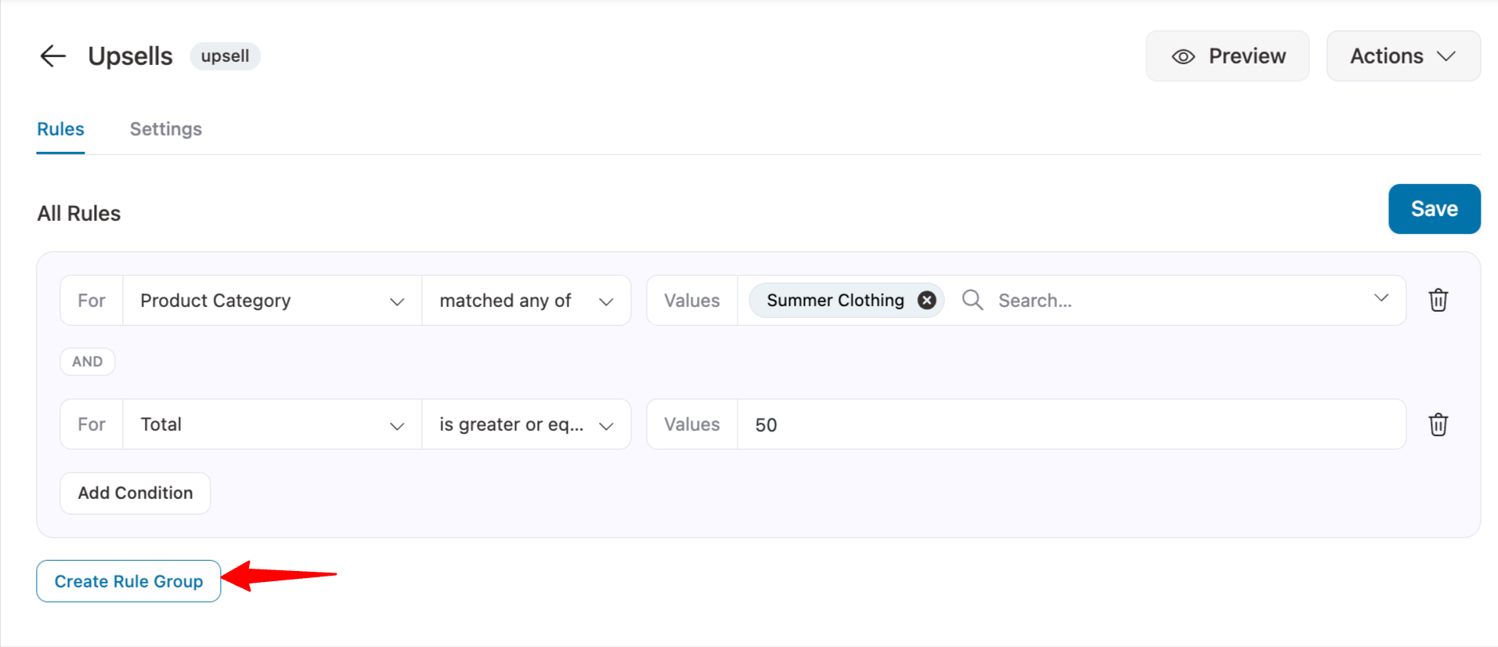Click the AND connector badge between rules
Screen dimensions: 1498x647
point(87,361)
